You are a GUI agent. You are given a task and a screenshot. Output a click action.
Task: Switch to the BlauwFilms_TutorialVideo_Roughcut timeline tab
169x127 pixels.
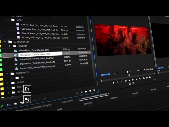34,107
